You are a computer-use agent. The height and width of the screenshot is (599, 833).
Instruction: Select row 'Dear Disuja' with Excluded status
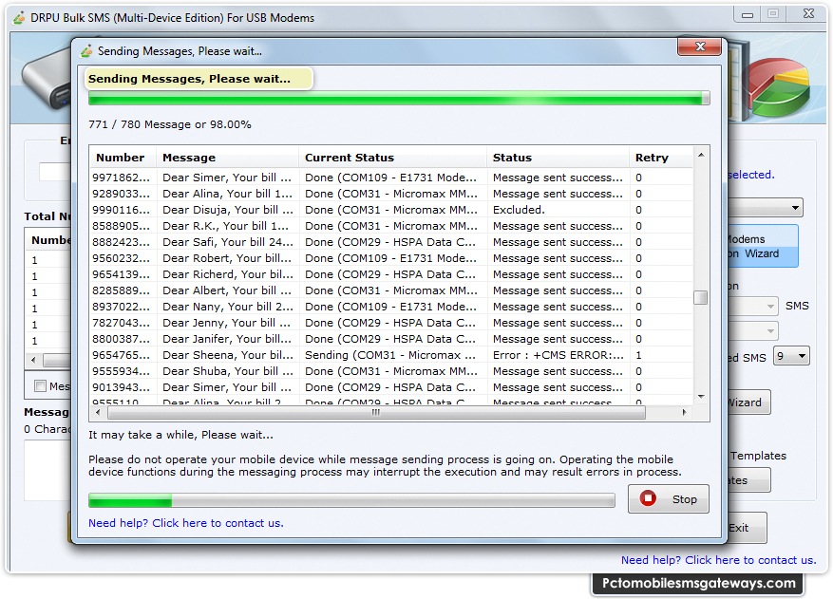pos(391,210)
